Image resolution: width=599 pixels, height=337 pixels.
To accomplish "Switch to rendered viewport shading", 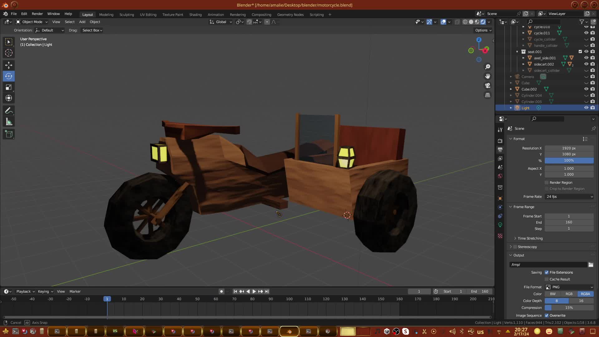I will [x=483, y=22].
